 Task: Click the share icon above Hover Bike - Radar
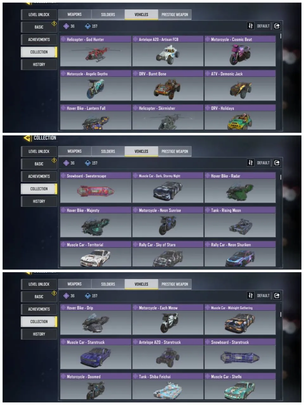tap(277, 163)
